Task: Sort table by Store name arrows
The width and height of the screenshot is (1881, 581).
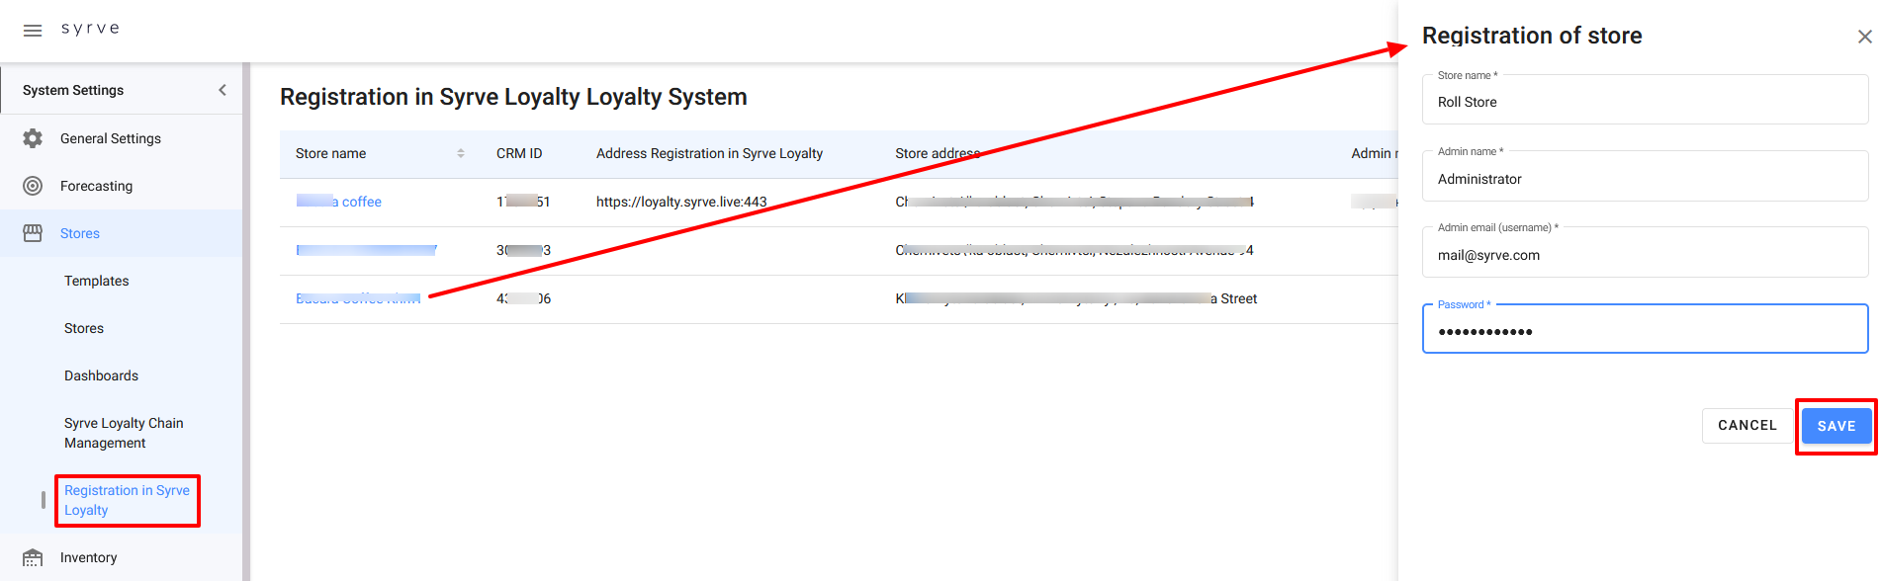Action: pos(461,153)
